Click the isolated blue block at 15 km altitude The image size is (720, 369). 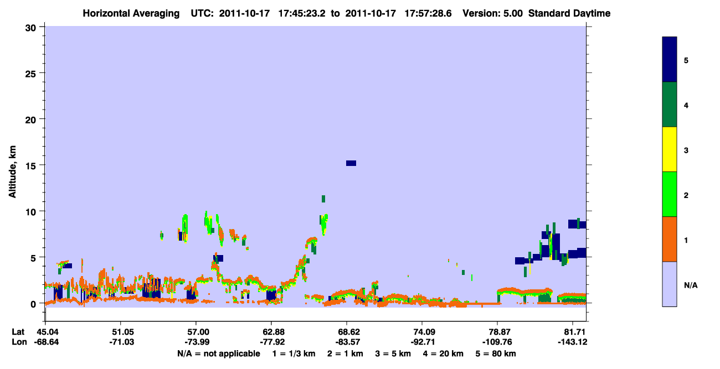click(x=351, y=163)
